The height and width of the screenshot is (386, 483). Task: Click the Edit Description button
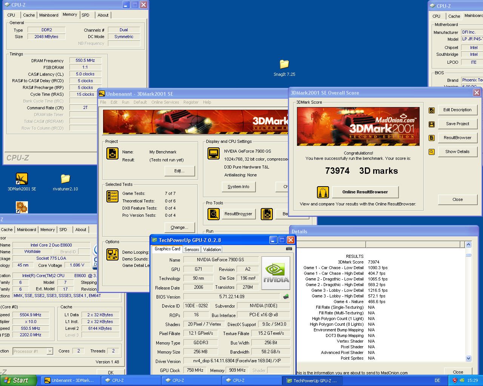click(457, 110)
